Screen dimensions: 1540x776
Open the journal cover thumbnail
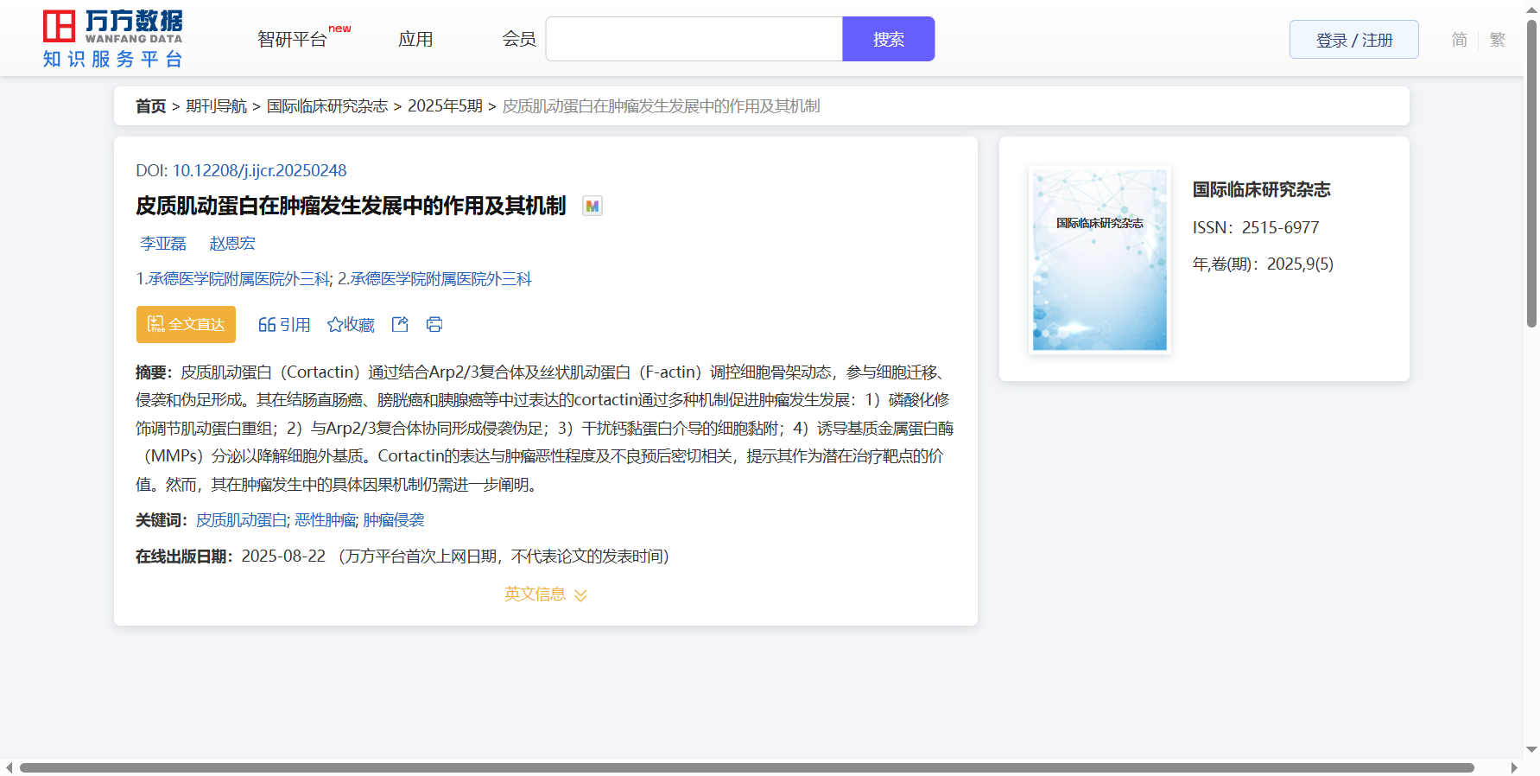(x=1100, y=260)
